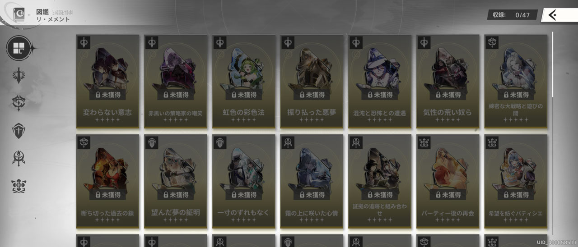Viewport: 578px width, 247px height.
Task: Select the 望んだ夢の証明 card
Action: [x=176, y=181]
